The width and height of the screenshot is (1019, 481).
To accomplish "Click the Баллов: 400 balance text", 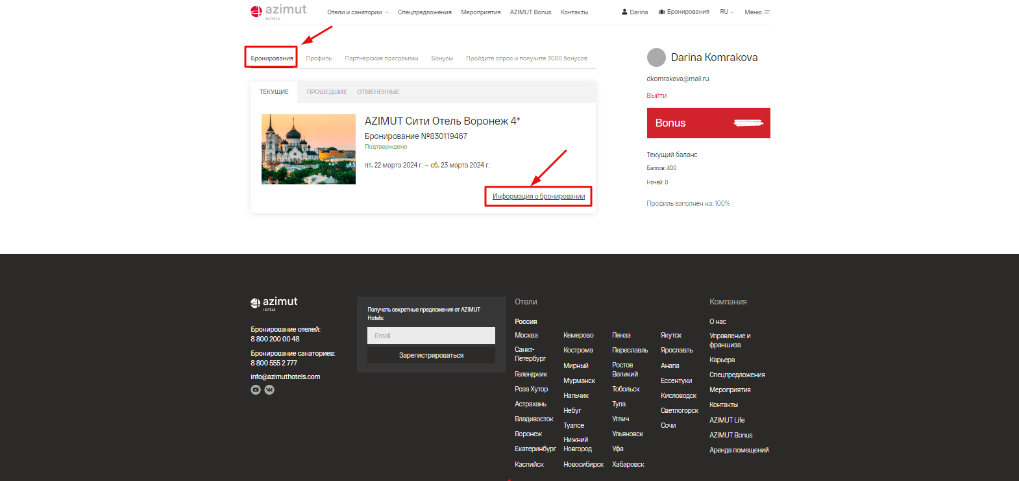I will [x=661, y=168].
